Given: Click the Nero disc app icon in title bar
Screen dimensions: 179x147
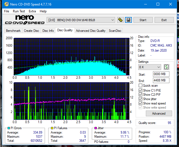Looking at the screenshot, I should pyautogui.click(x=7, y=4).
